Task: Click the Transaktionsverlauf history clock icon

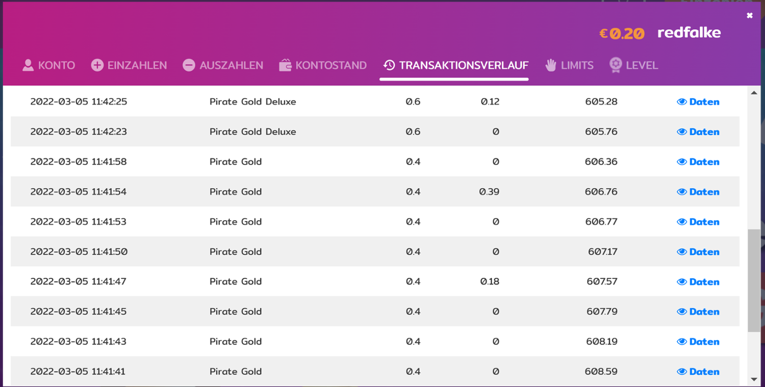Action: pyautogui.click(x=389, y=65)
